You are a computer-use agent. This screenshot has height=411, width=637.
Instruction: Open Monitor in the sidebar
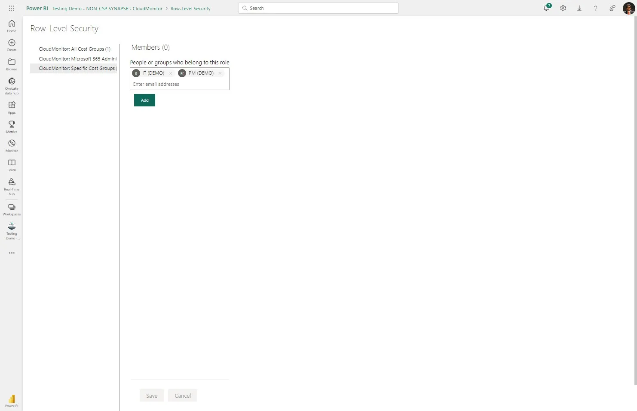(x=12, y=146)
